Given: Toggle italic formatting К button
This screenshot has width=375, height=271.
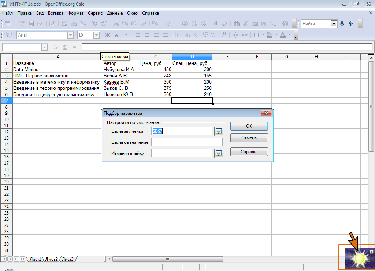Looking at the screenshot, I should pos(117,35).
